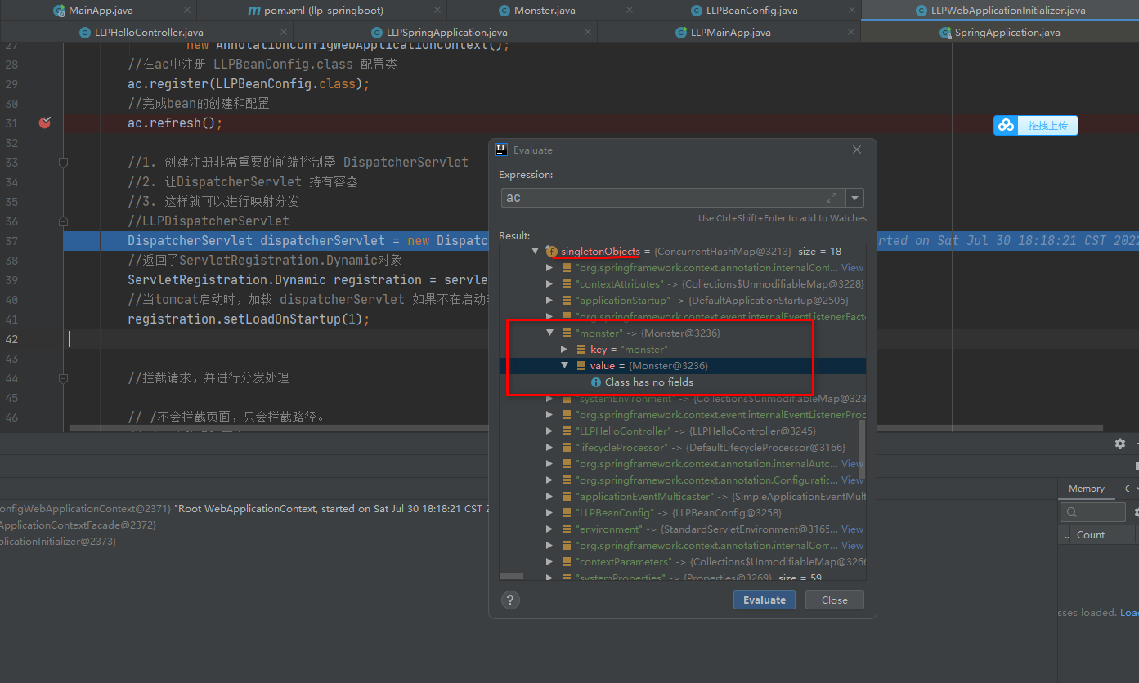Collapse the "monster" entry node
1139x683 pixels.
pos(549,333)
